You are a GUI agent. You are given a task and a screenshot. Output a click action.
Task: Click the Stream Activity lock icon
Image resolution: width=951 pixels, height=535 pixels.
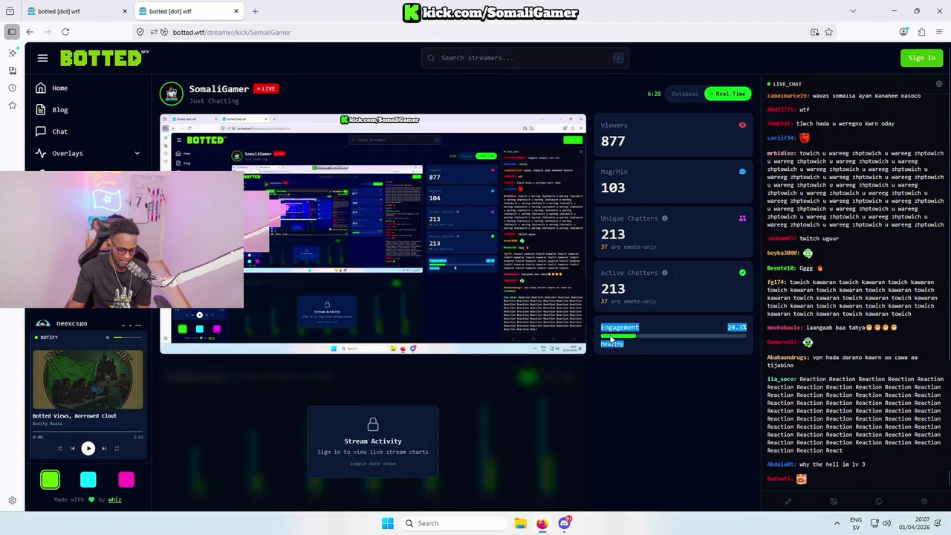click(x=373, y=424)
